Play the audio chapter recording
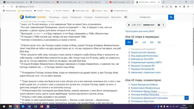The width and height of the screenshot is (194, 109). 129,25
